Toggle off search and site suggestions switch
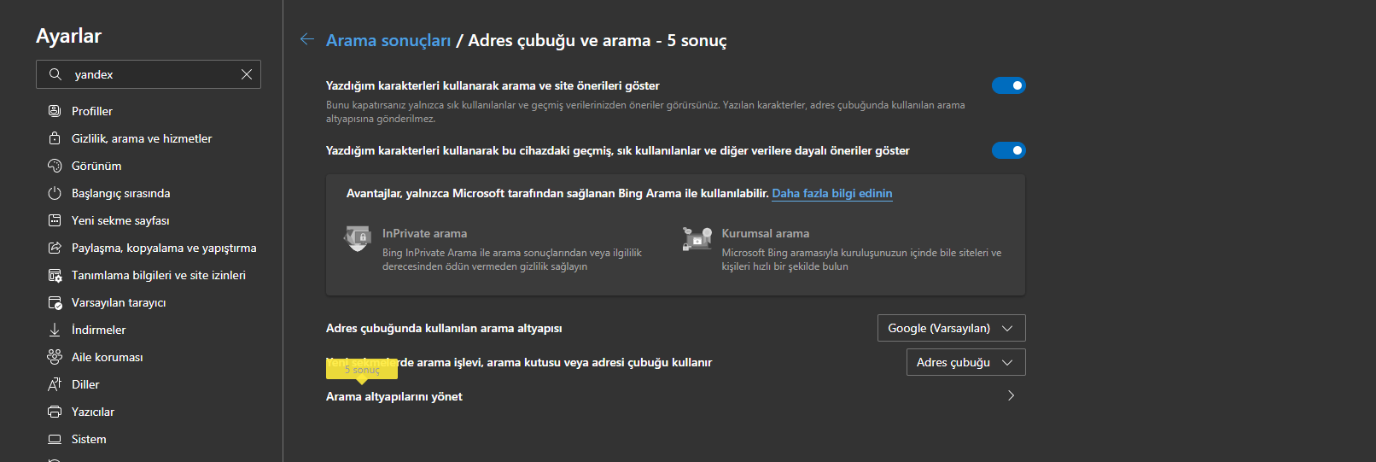Viewport: 1376px width, 462px height. pos(1008,85)
